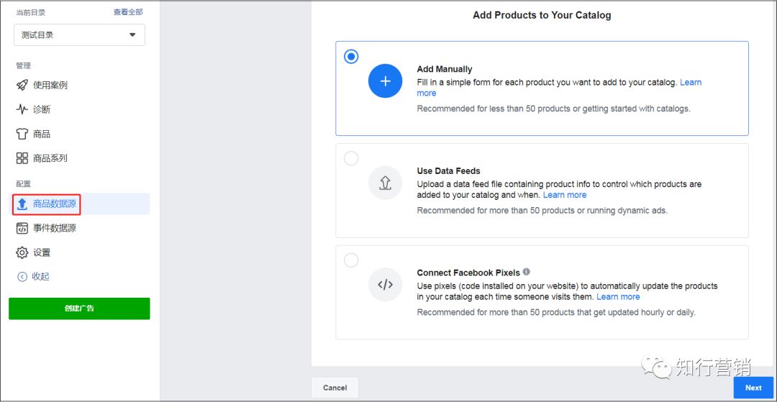Image resolution: width=777 pixels, height=402 pixels.
Task: Click the shirt icon for 商品
Action: (22, 134)
